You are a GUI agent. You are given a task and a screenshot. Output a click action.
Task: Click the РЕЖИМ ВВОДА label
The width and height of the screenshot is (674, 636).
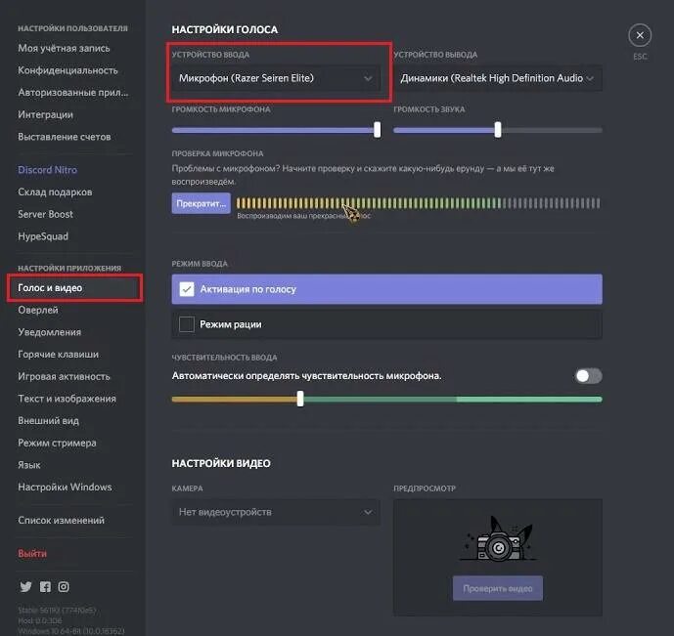coord(200,264)
